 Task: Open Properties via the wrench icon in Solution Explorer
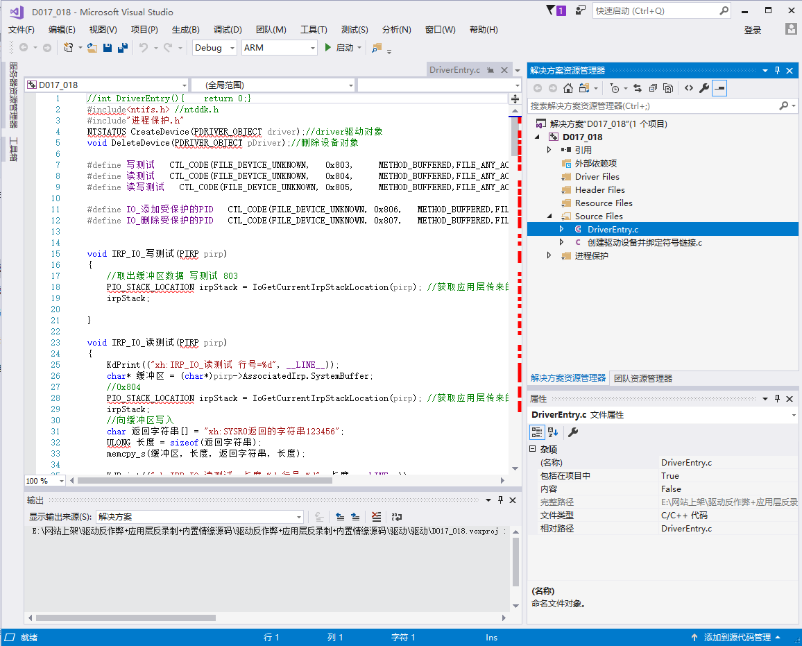703,88
